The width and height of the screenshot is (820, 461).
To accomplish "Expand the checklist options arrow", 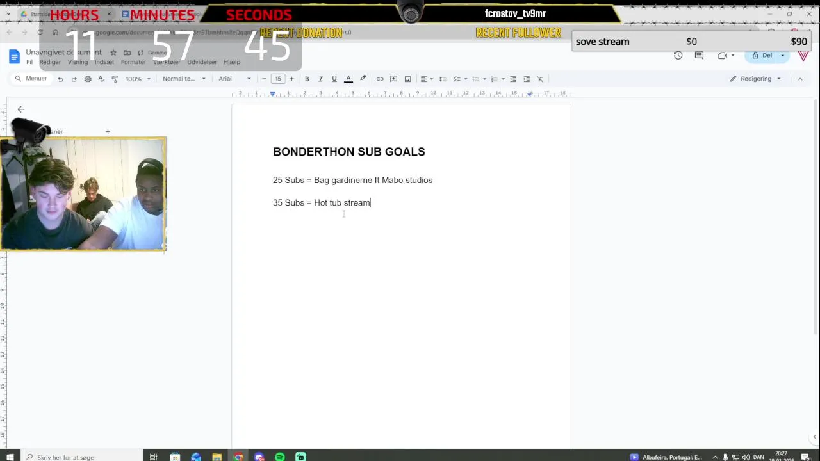I will click(x=466, y=79).
